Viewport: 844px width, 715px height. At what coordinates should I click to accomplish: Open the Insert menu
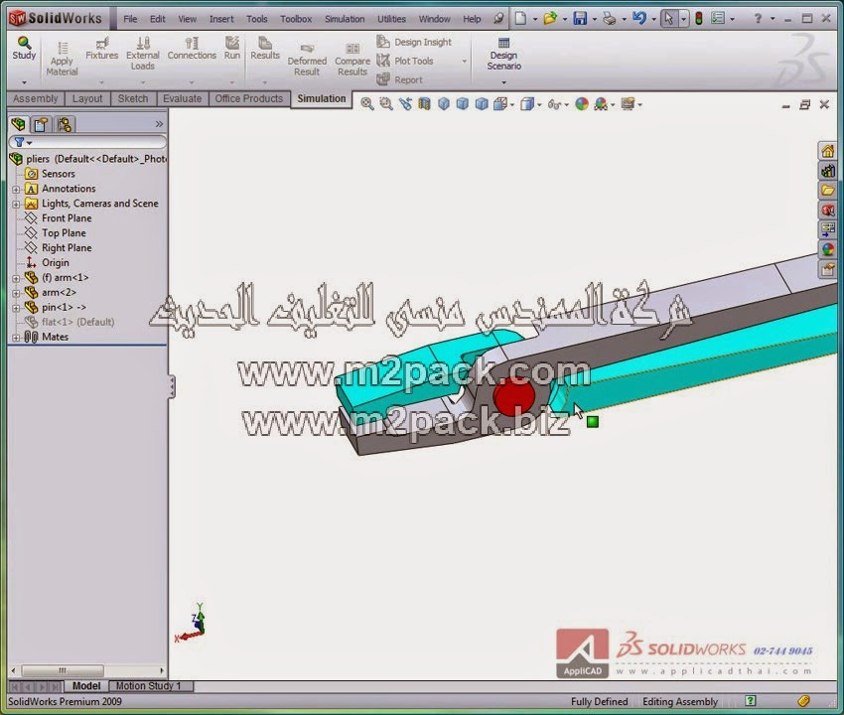tap(221, 19)
